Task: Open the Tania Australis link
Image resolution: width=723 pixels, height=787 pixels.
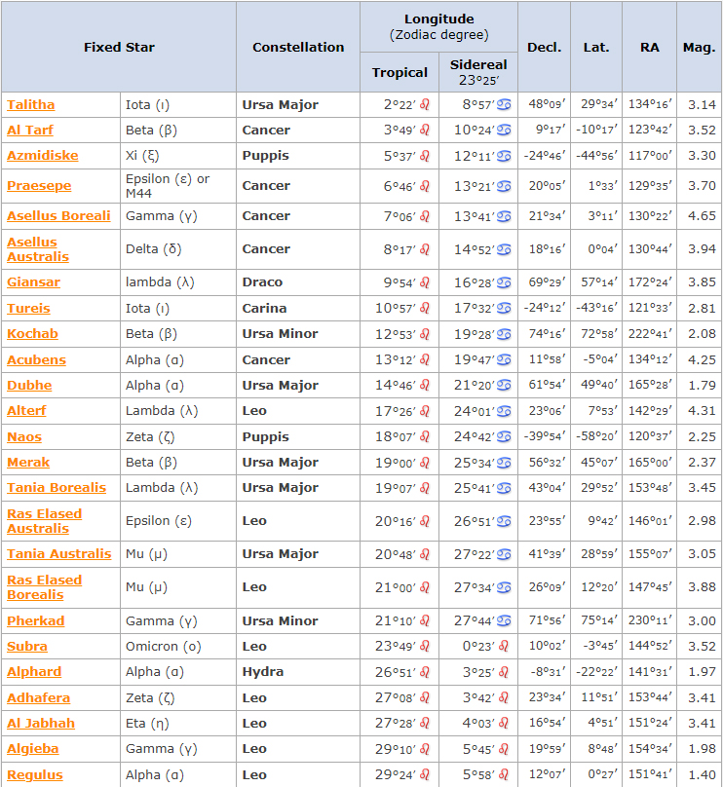Action: [x=58, y=554]
